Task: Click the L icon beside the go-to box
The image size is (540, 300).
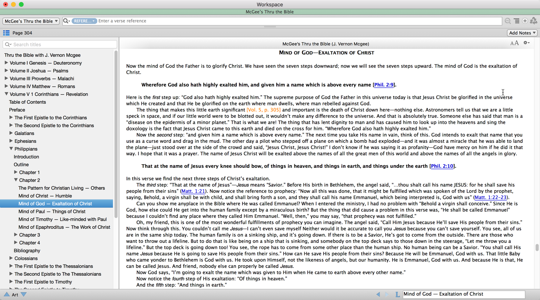Action: 397,294
